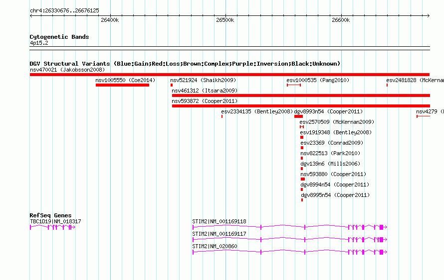This screenshot has height=280, width=444.
Task: Open the STIM2|NM_001169118 gene label
Action: [x=219, y=222]
